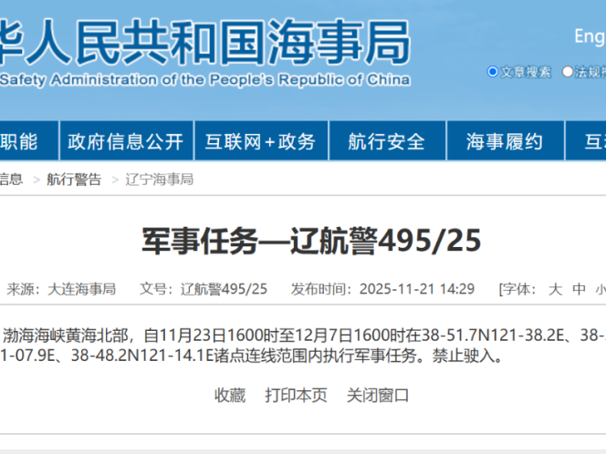606x454 pixels.
Task: Switch to English via Eng link
Action: coord(589,36)
